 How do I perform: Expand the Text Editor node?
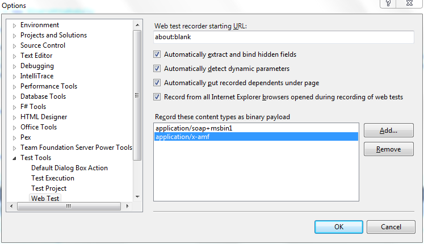point(14,56)
